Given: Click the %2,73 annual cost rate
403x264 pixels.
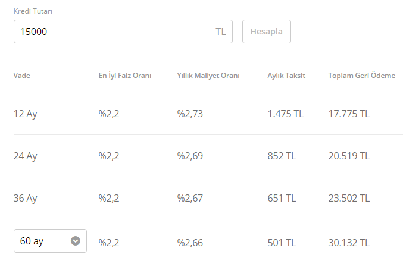Looking at the screenshot, I should pos(190,114).
